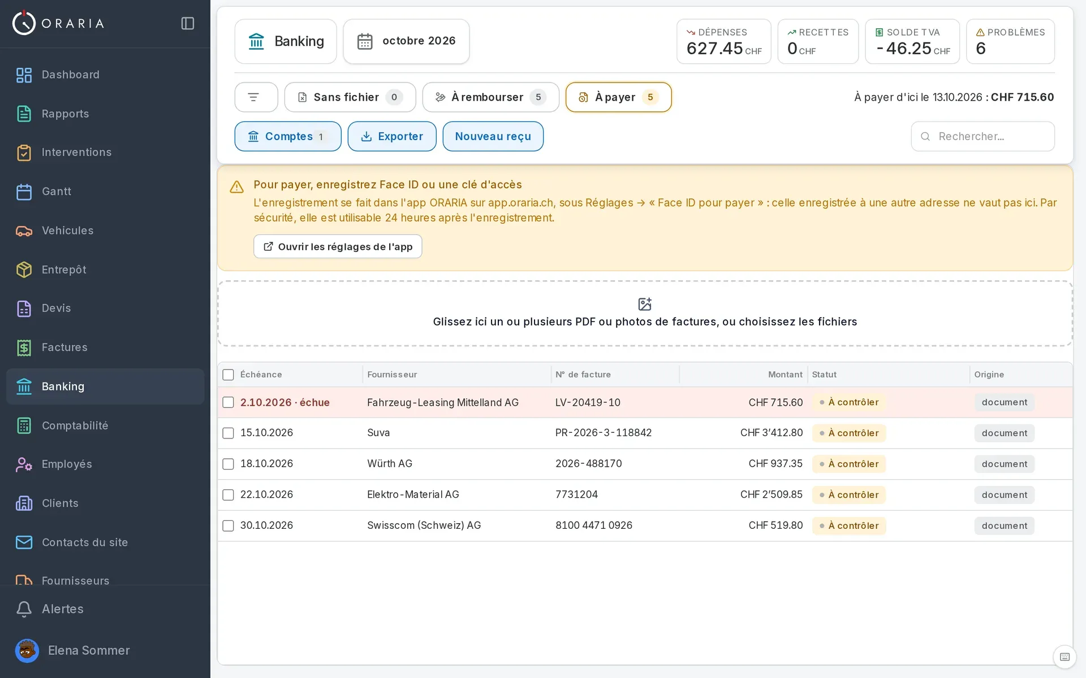Click the Employés people icon
The width and height of the screenshot is (1086, 678).
[24, 464]
